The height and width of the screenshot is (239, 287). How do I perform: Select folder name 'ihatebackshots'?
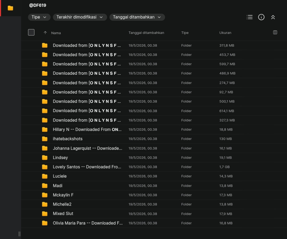tap(67, 139)
